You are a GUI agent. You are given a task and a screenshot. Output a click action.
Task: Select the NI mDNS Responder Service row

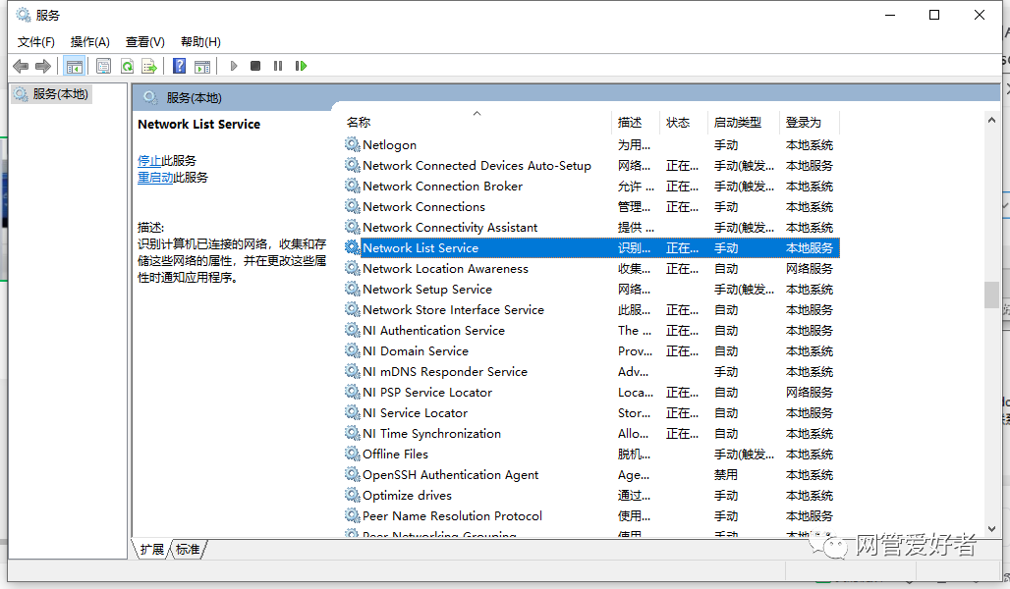click(591, 371)
